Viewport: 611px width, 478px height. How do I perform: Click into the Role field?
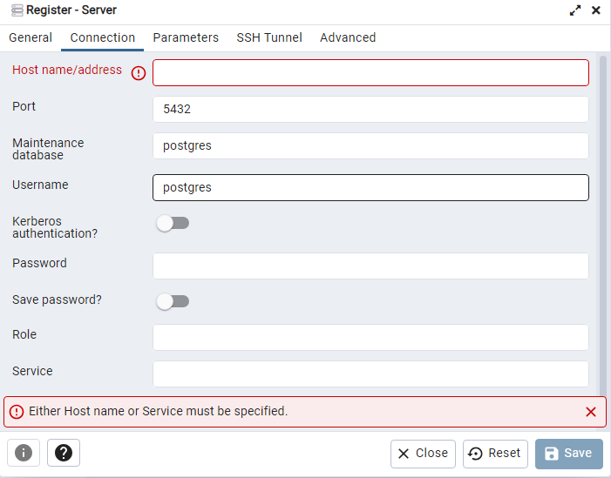[x=370, y=337]
